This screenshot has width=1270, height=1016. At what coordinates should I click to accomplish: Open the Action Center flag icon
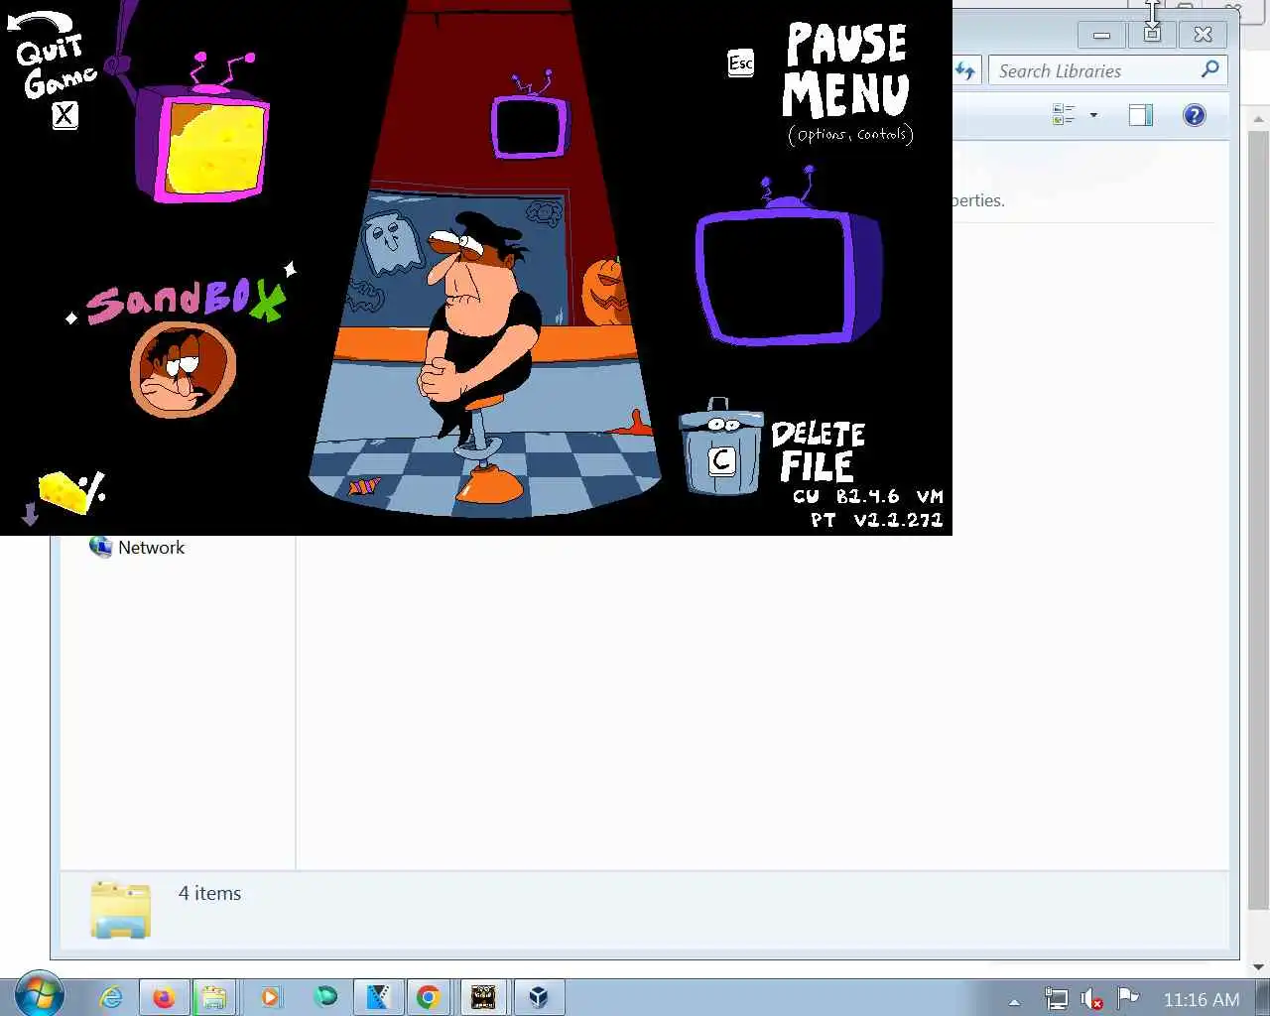[1127, 998]
